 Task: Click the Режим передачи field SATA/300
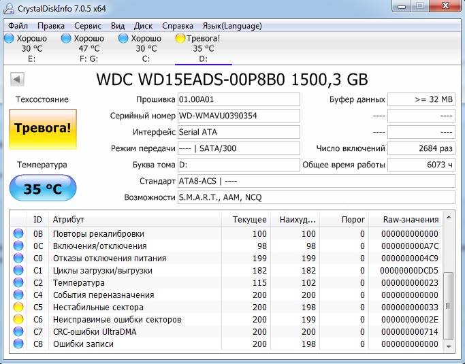(239, 148)
